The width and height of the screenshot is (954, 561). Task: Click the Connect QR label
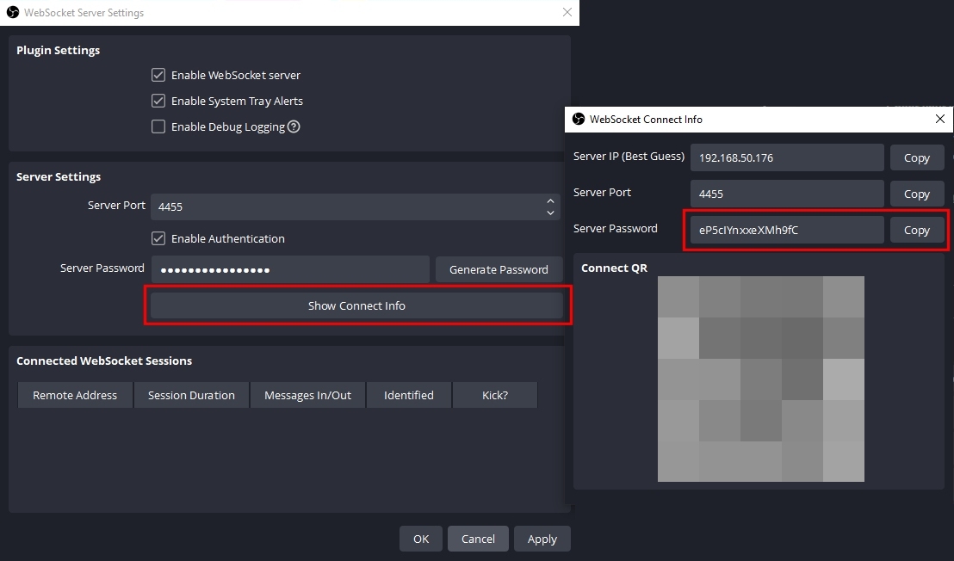[614, 268]
